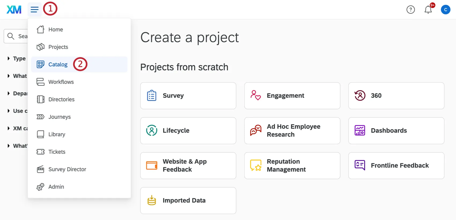Pick the Reputation Management project
Image resolution: width=456 pixels, height=220 pixels.
pyautogui.click(x=292, y=166)
